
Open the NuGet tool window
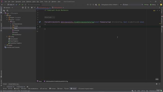(x=60, y=89)
